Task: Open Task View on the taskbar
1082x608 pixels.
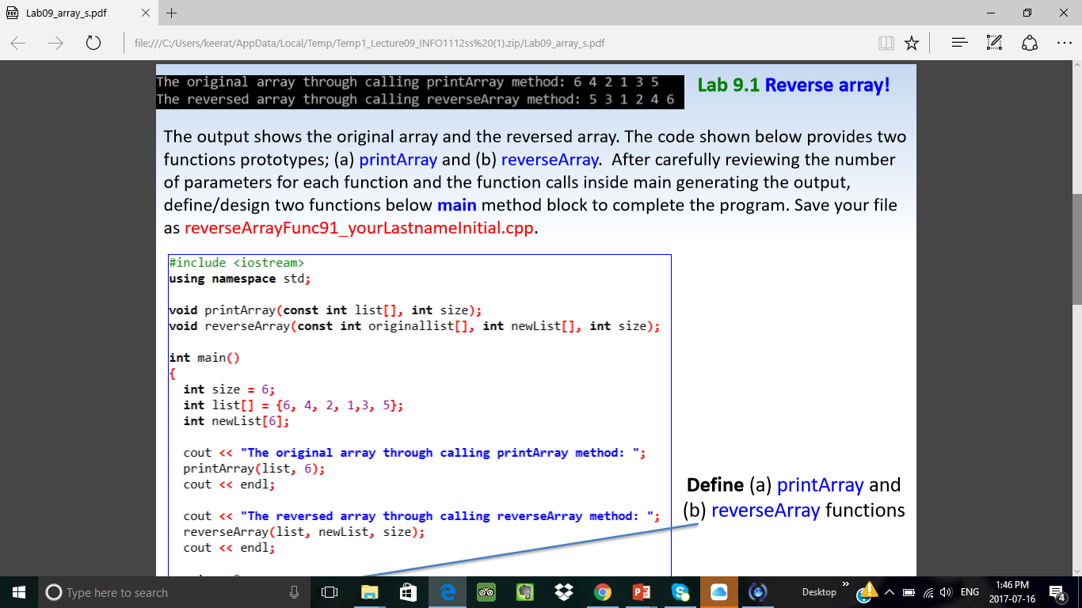Action: click(x=330, y=592)
